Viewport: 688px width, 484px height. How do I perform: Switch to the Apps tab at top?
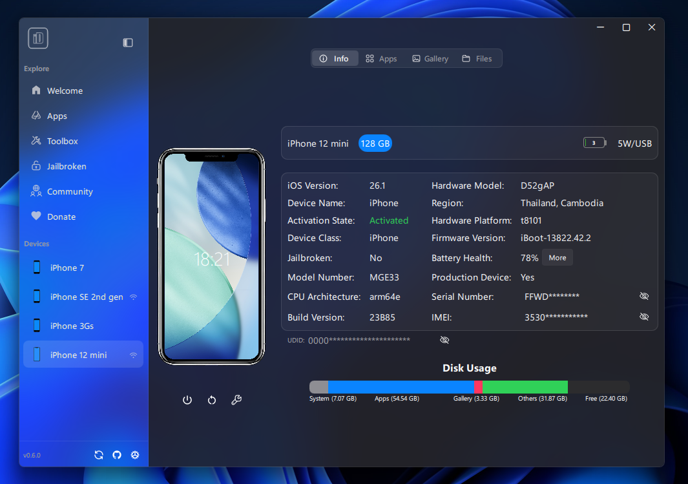pos(381,58)
